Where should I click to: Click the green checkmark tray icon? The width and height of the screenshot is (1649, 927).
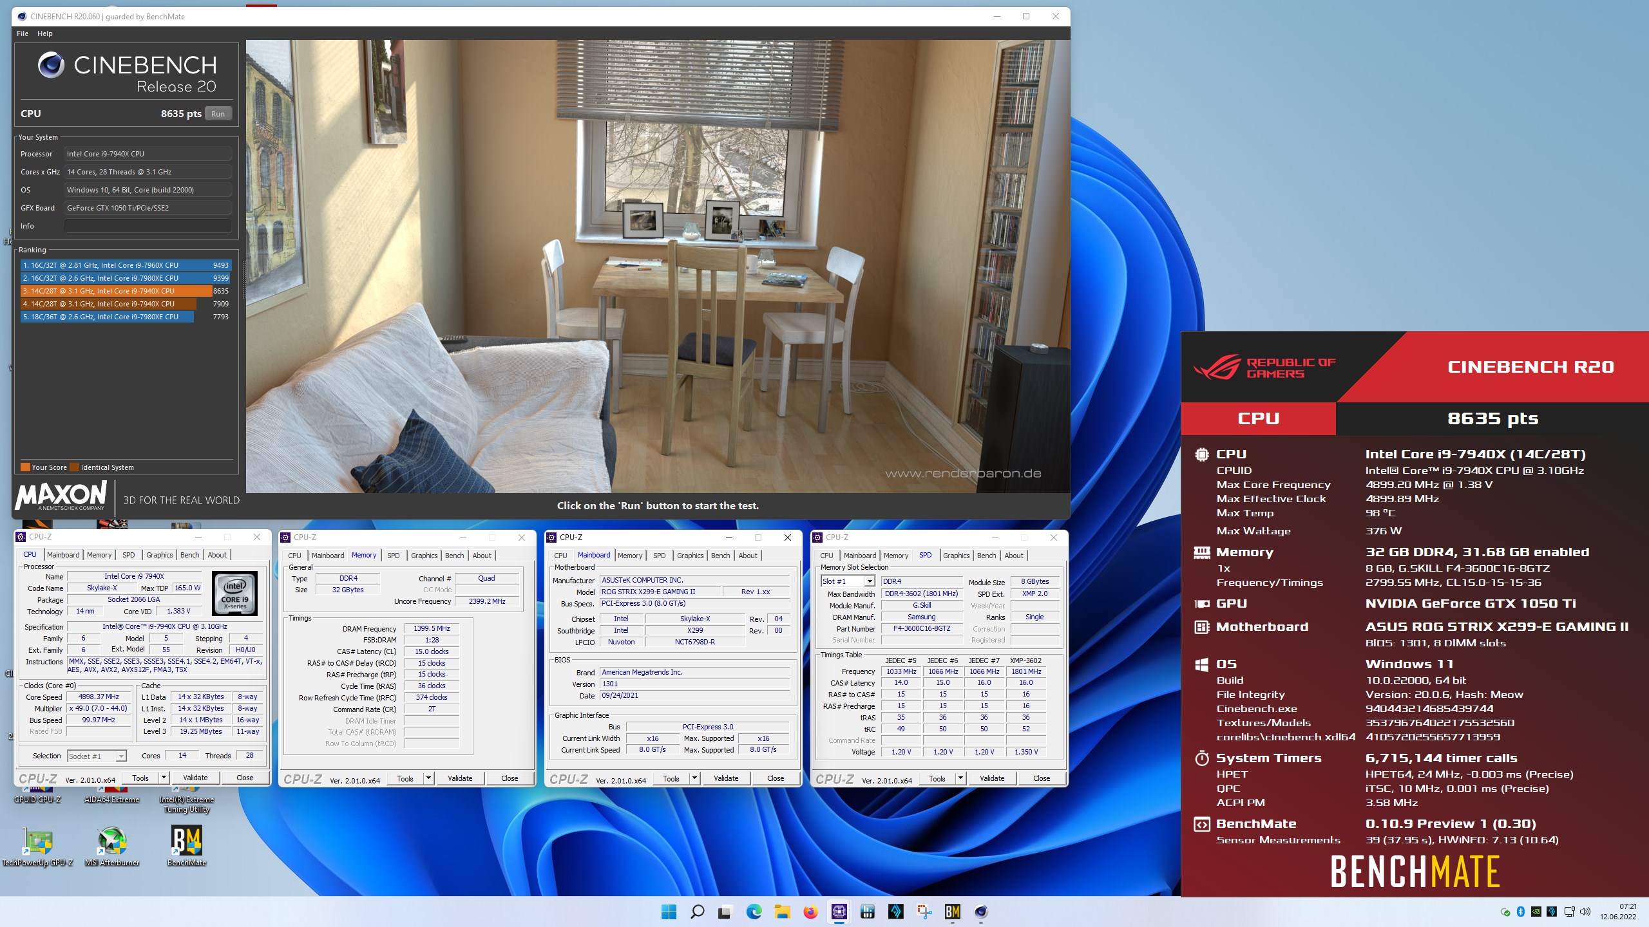coord(1505,912)
